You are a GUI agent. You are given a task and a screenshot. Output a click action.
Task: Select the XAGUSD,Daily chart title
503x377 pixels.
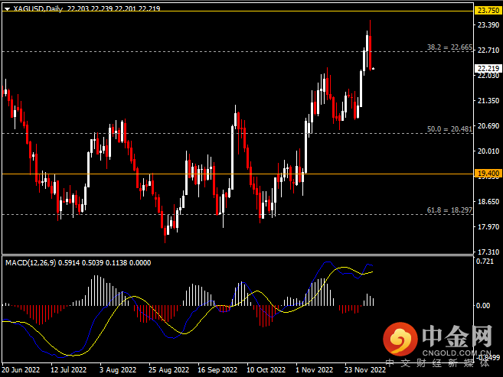coord(38,7)
